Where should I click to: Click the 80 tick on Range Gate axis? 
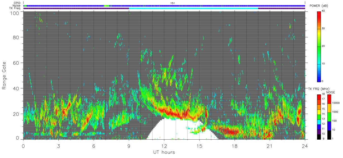pos(16,37)
